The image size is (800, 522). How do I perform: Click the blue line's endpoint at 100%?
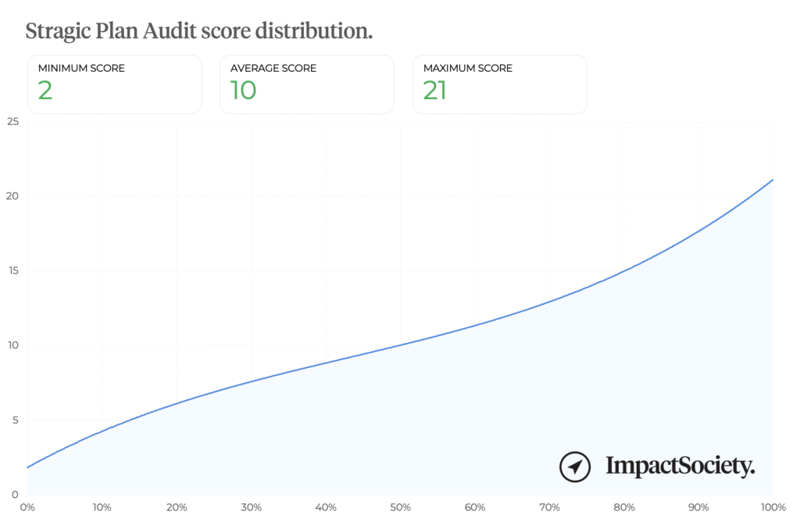click(x=773, y=180)
